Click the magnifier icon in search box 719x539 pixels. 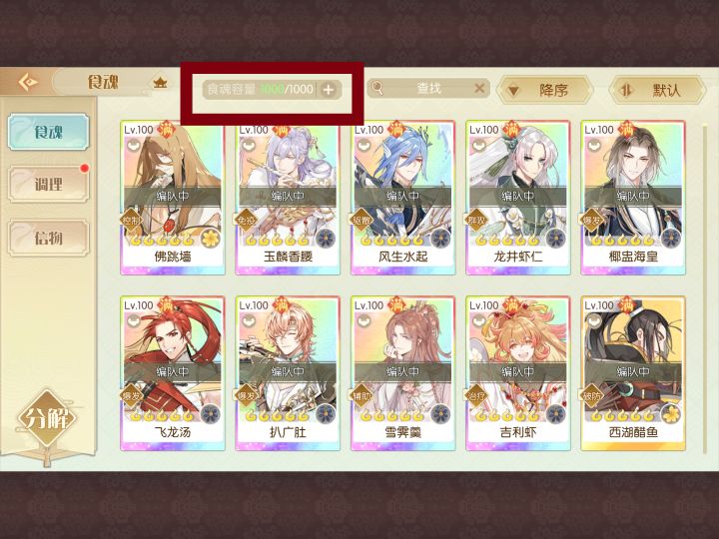(x=377, y=88)
